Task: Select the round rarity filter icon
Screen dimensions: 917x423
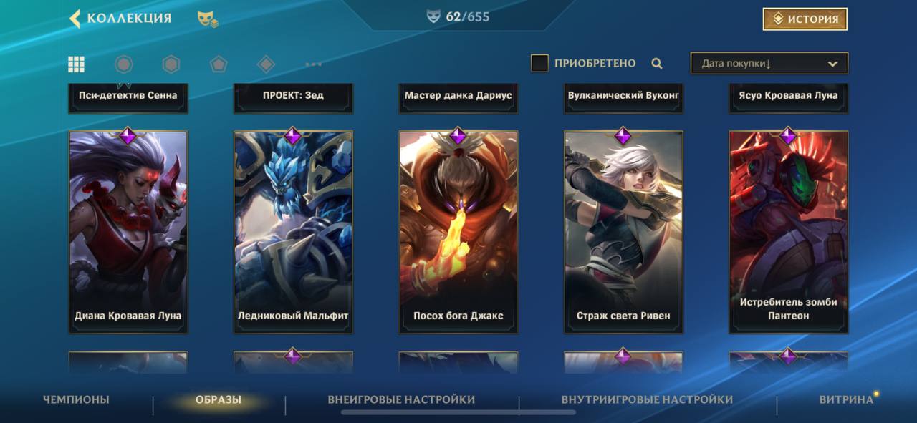Action: 124,64
